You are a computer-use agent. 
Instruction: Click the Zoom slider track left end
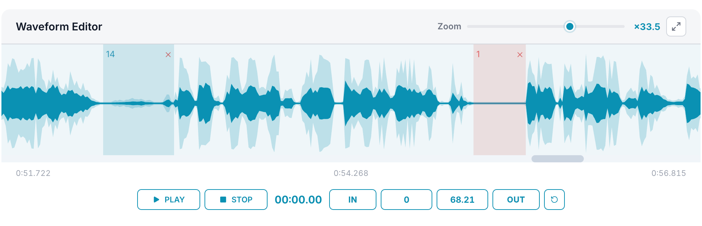469,26
